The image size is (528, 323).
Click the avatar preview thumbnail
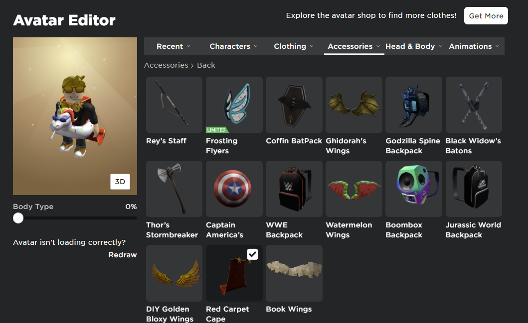click(75, 116)
